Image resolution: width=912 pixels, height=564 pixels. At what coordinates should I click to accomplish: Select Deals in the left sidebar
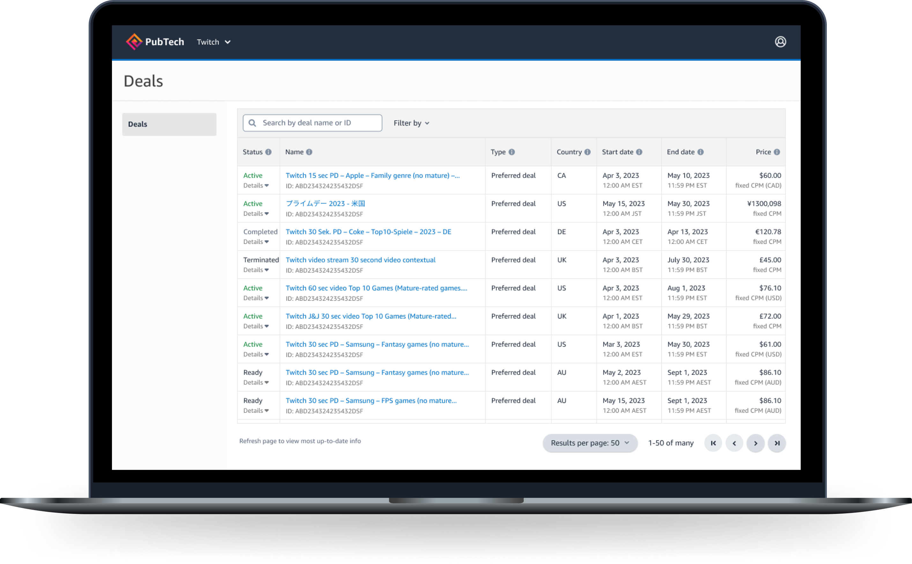pyautogui.click(x=169, y=124)
